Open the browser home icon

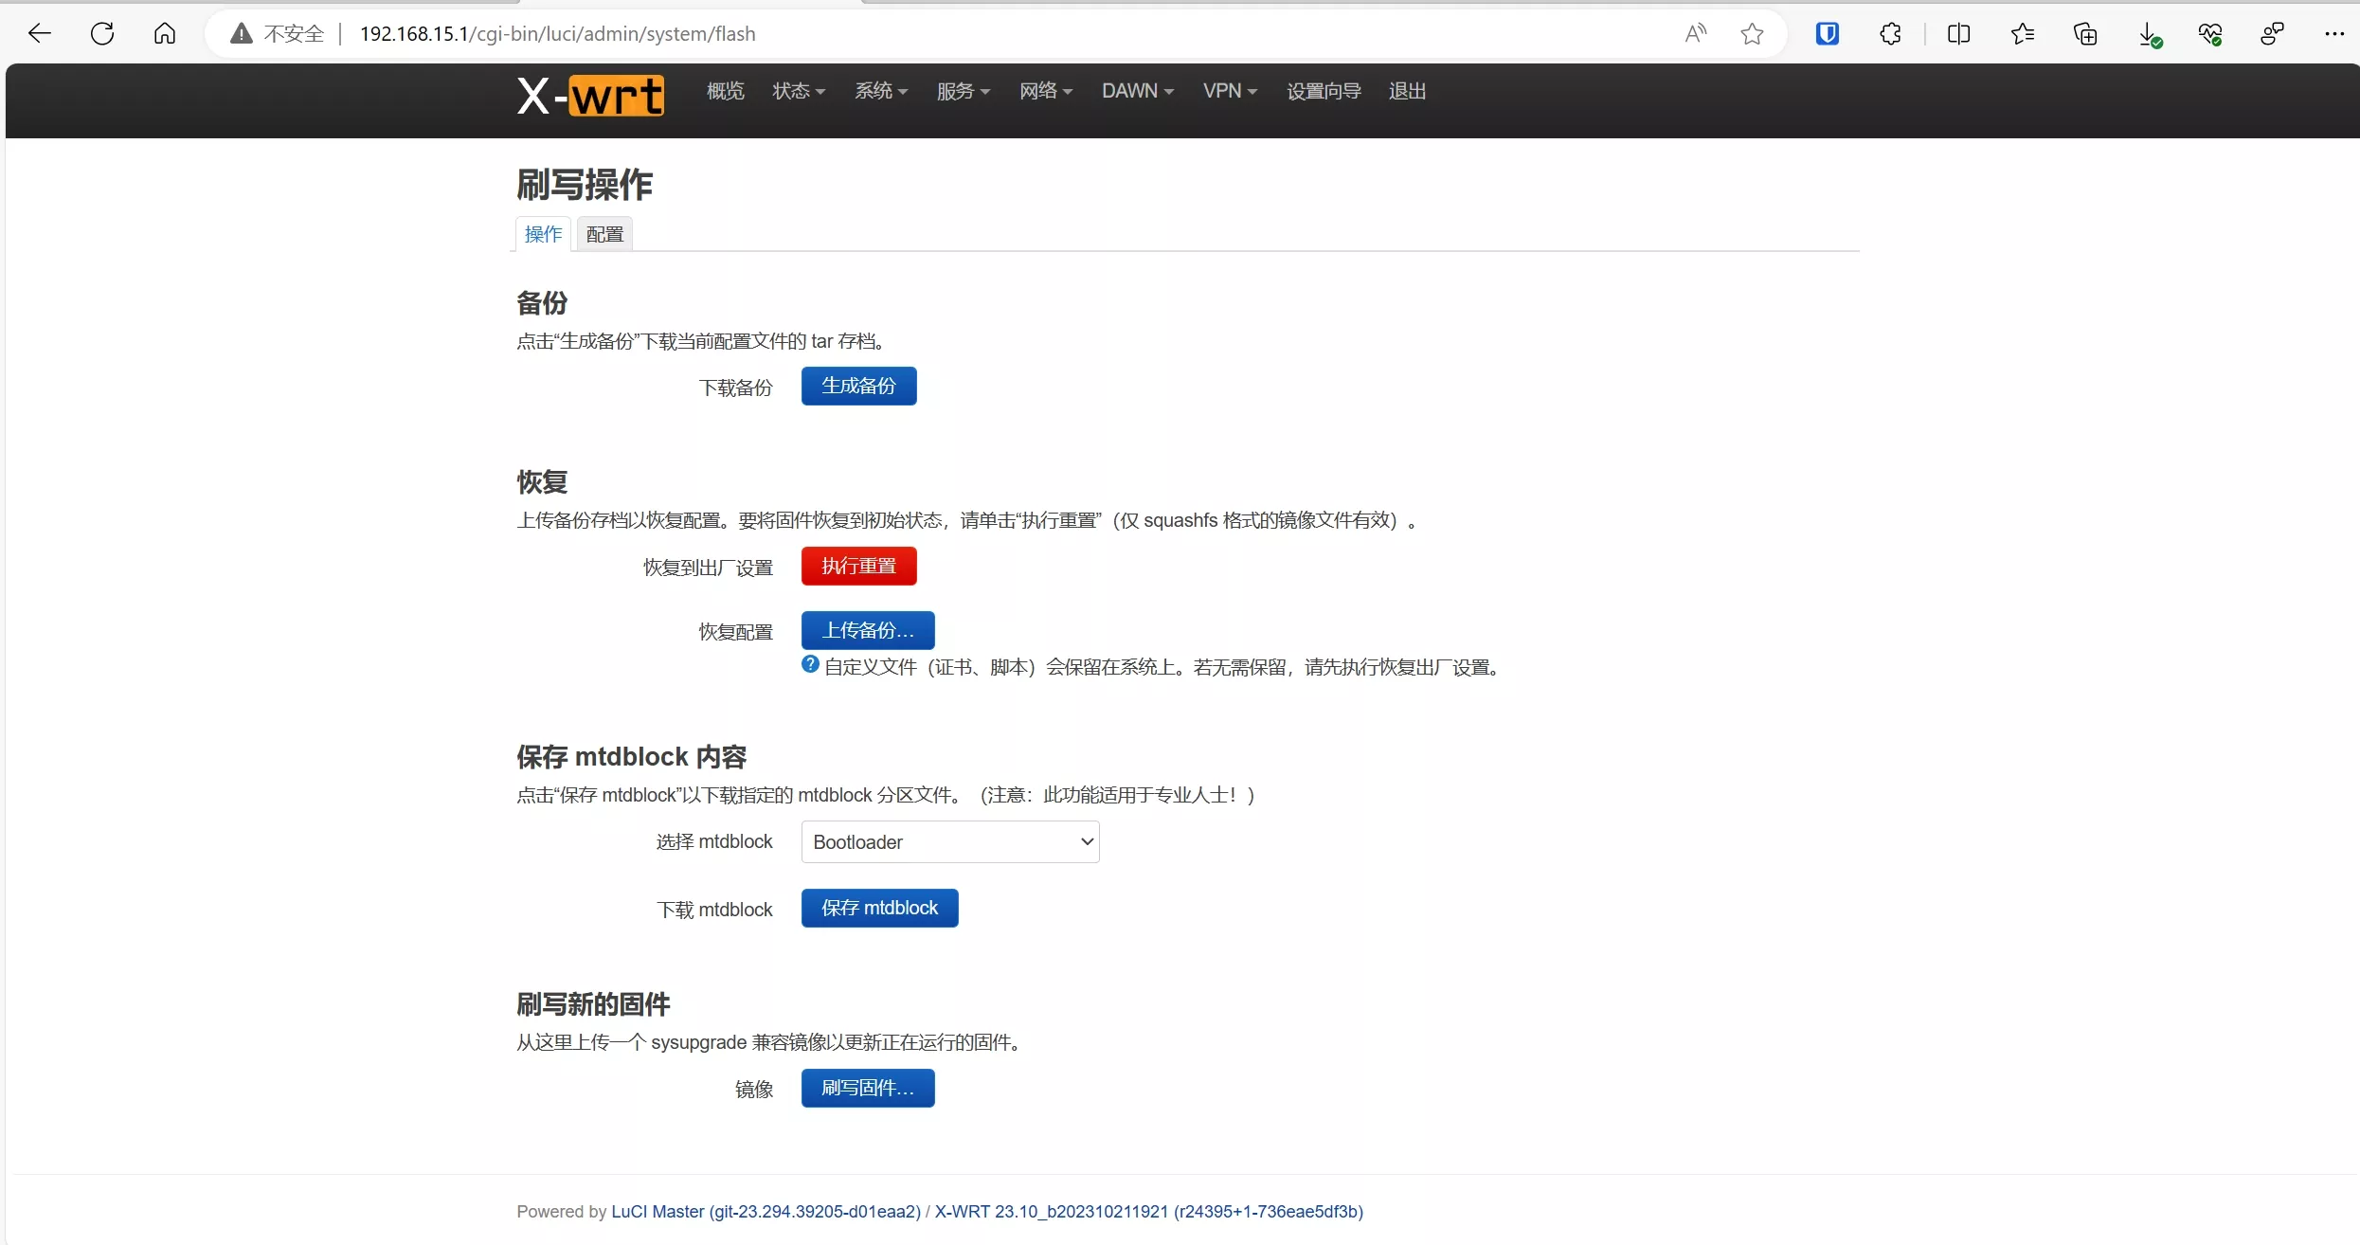(165, 34)
